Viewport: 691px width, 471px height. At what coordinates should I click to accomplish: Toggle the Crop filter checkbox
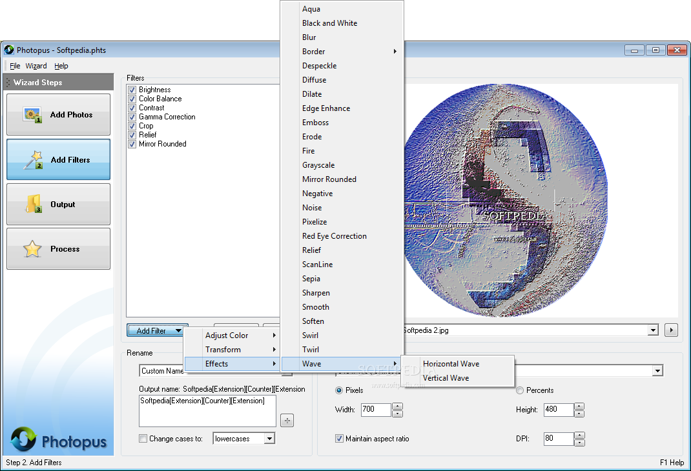point(132,126)
